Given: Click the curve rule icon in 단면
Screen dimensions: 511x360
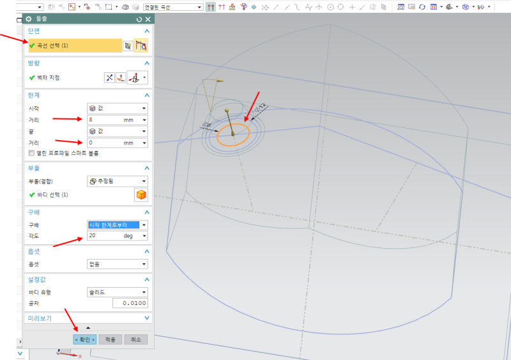Looking at the screenshot, I should pos(141,45).
